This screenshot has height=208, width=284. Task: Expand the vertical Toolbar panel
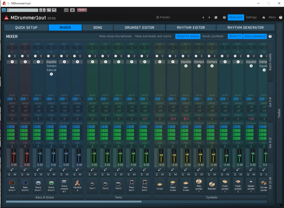[279, 113]
